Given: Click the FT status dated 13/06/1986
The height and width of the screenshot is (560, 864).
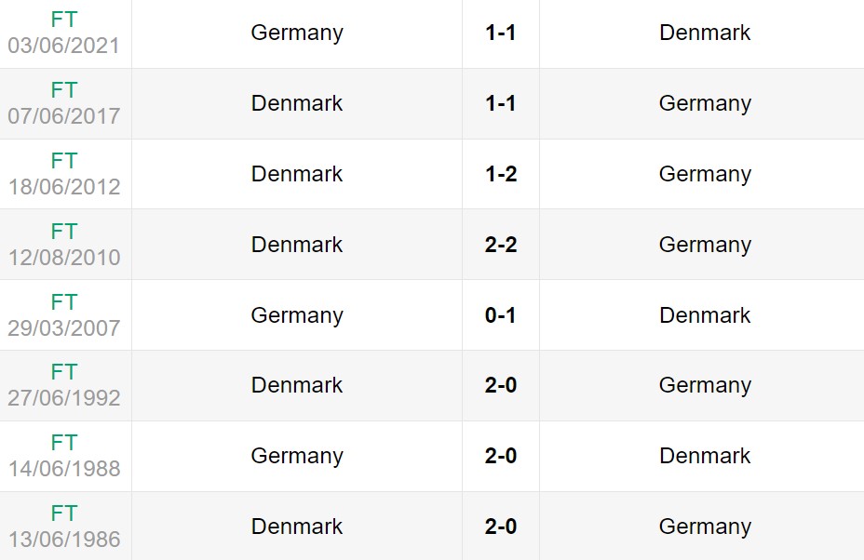Looking at the screenshot, I should tap(64, 513).
